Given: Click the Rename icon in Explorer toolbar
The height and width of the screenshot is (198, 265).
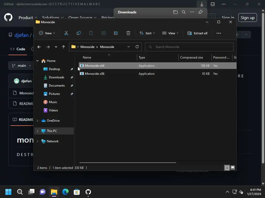Looking at the screenshot, I should coord(104,33).
